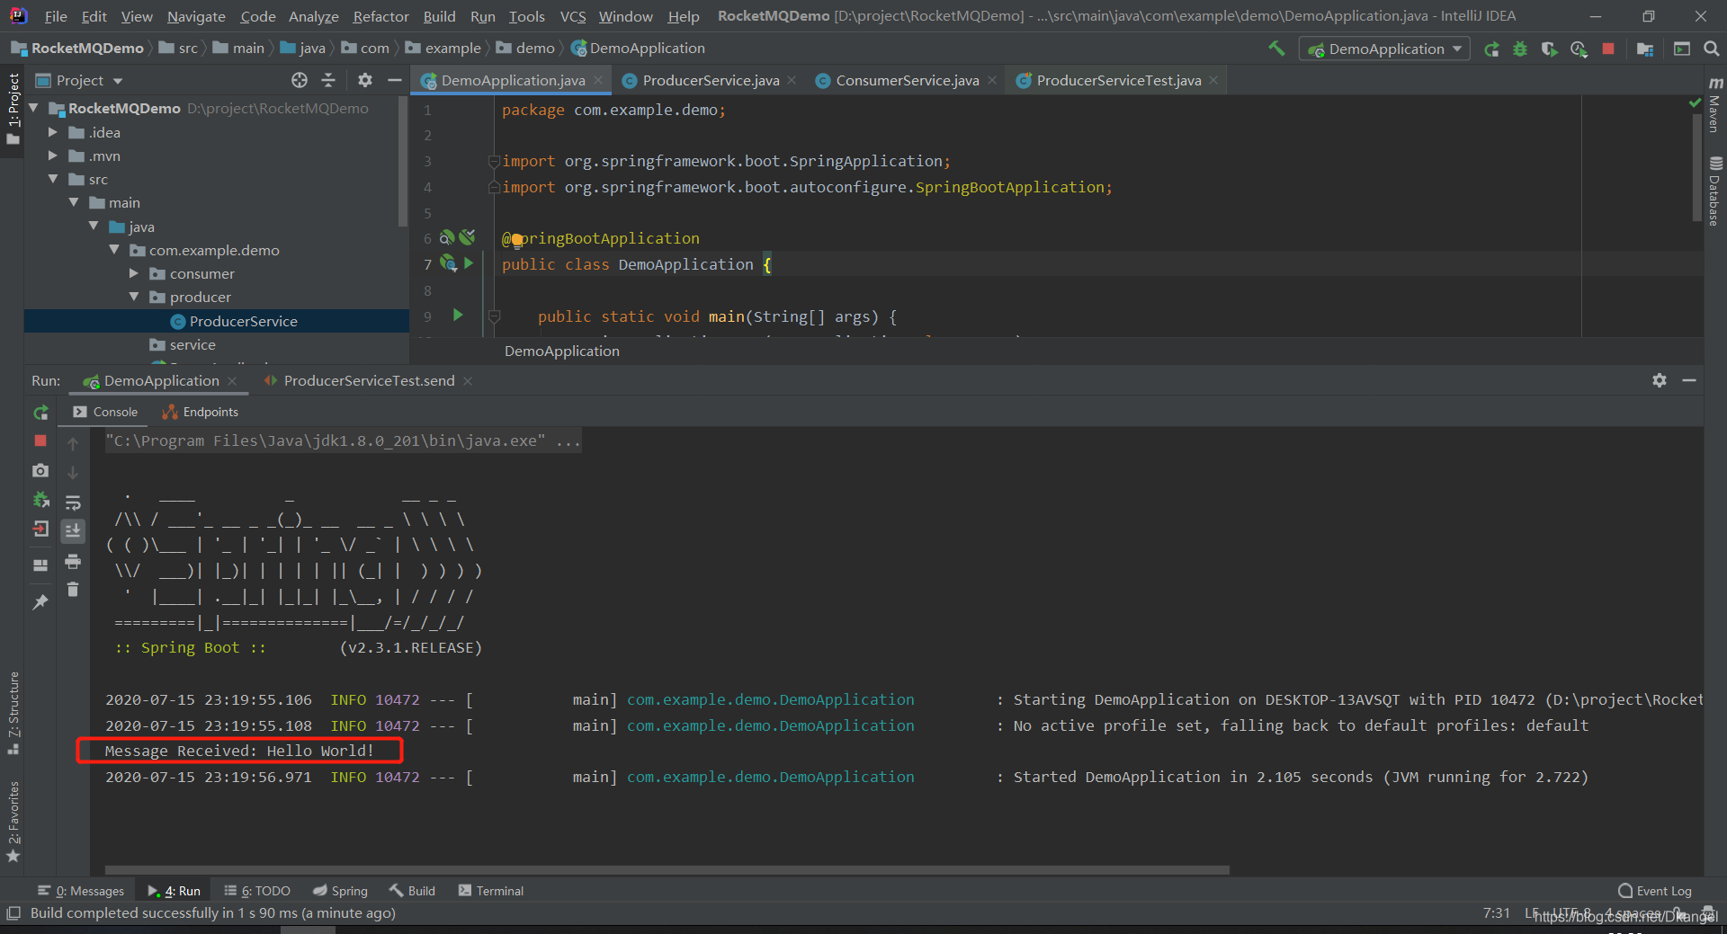Open Search Everywhere magnifier
Screen dimensions: 1727x934
(1711, 49)
